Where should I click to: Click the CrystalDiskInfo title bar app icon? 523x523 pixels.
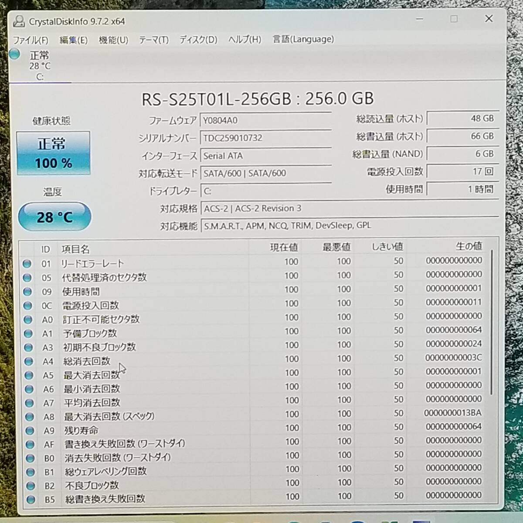(x=19, y=21)
